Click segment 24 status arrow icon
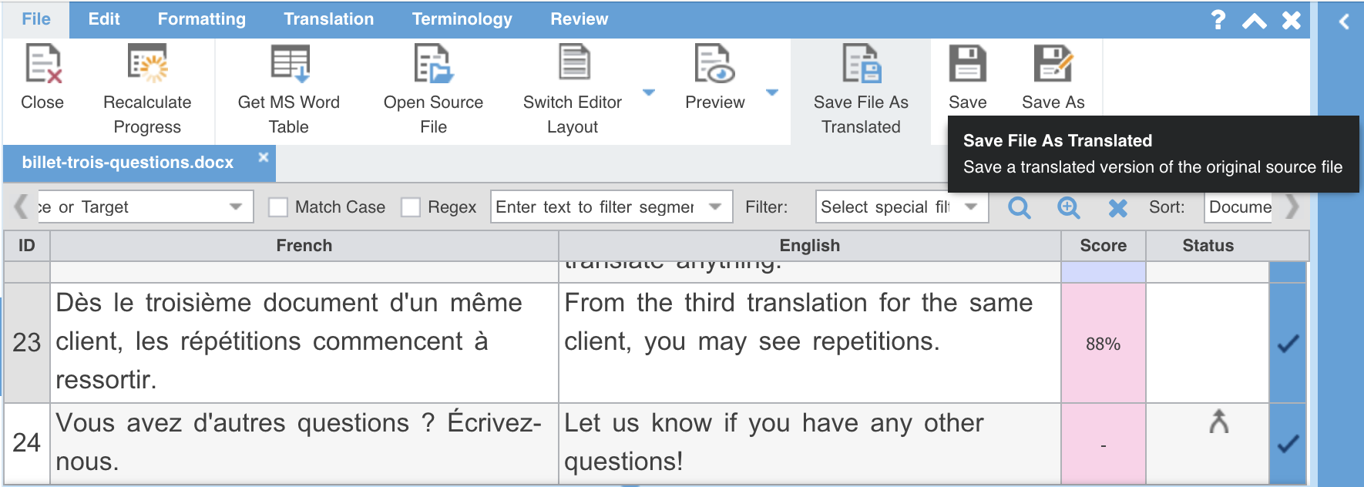The image size is (1364, 487). [x=1219, y=422]
